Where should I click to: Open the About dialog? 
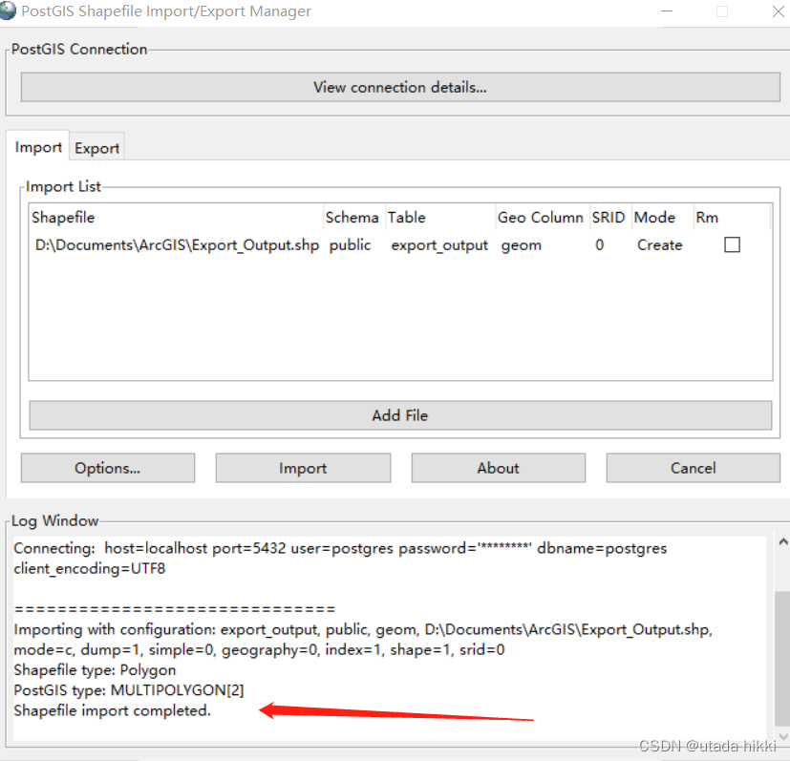click(x=498, y=468)
